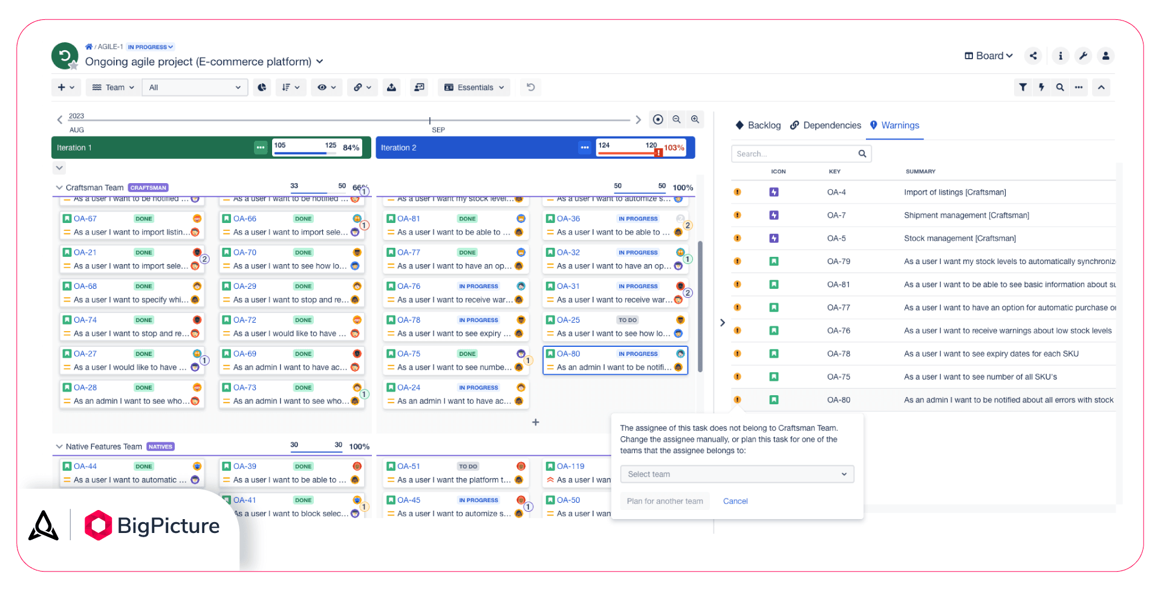The height and width of the screenshot is (591, 1161).
Task: Click the CRAFTSMAN team badge
Action: (148, 188)
